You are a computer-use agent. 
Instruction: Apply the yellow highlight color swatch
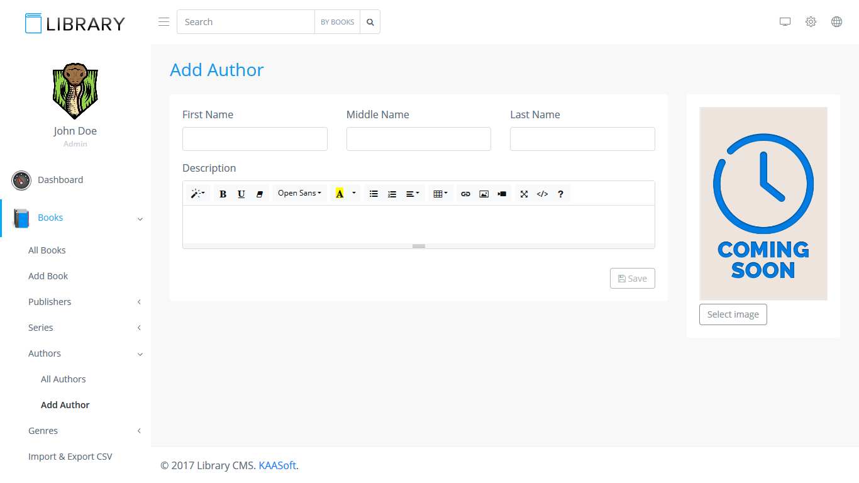pos(340,194)
